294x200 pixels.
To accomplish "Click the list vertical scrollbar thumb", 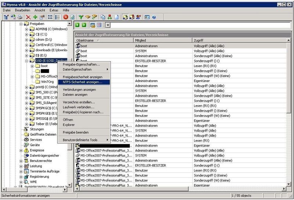I will [289, 78].
